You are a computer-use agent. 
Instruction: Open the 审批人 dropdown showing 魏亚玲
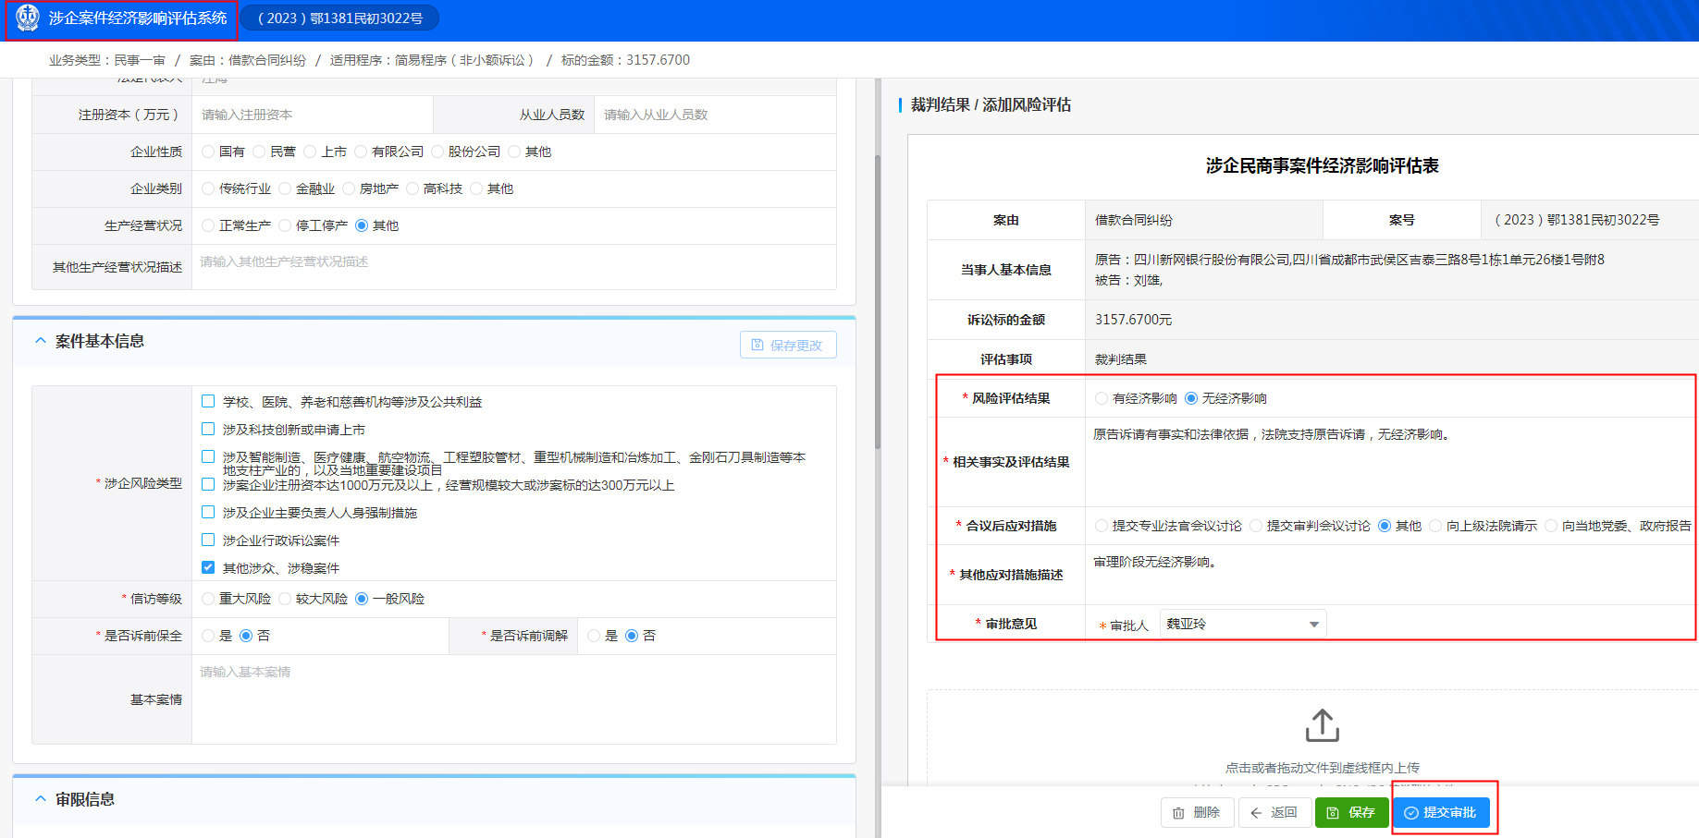click(x=1242, y=625)
